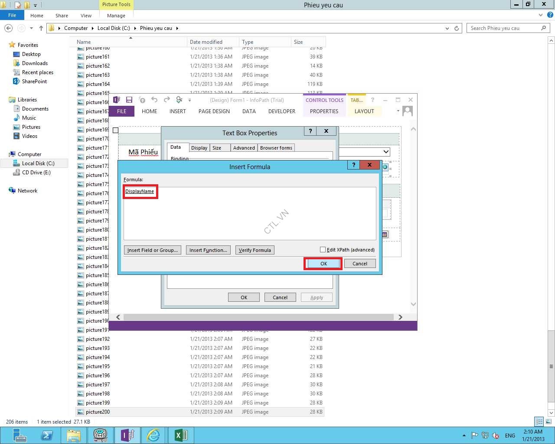Click the Insert Field or Group button
The image size is (555, 444).
(152, 250)
